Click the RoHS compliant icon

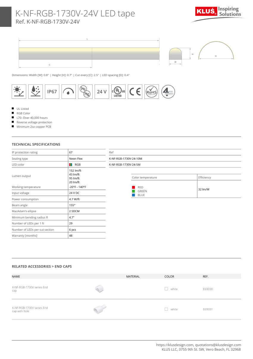[152, 92]
